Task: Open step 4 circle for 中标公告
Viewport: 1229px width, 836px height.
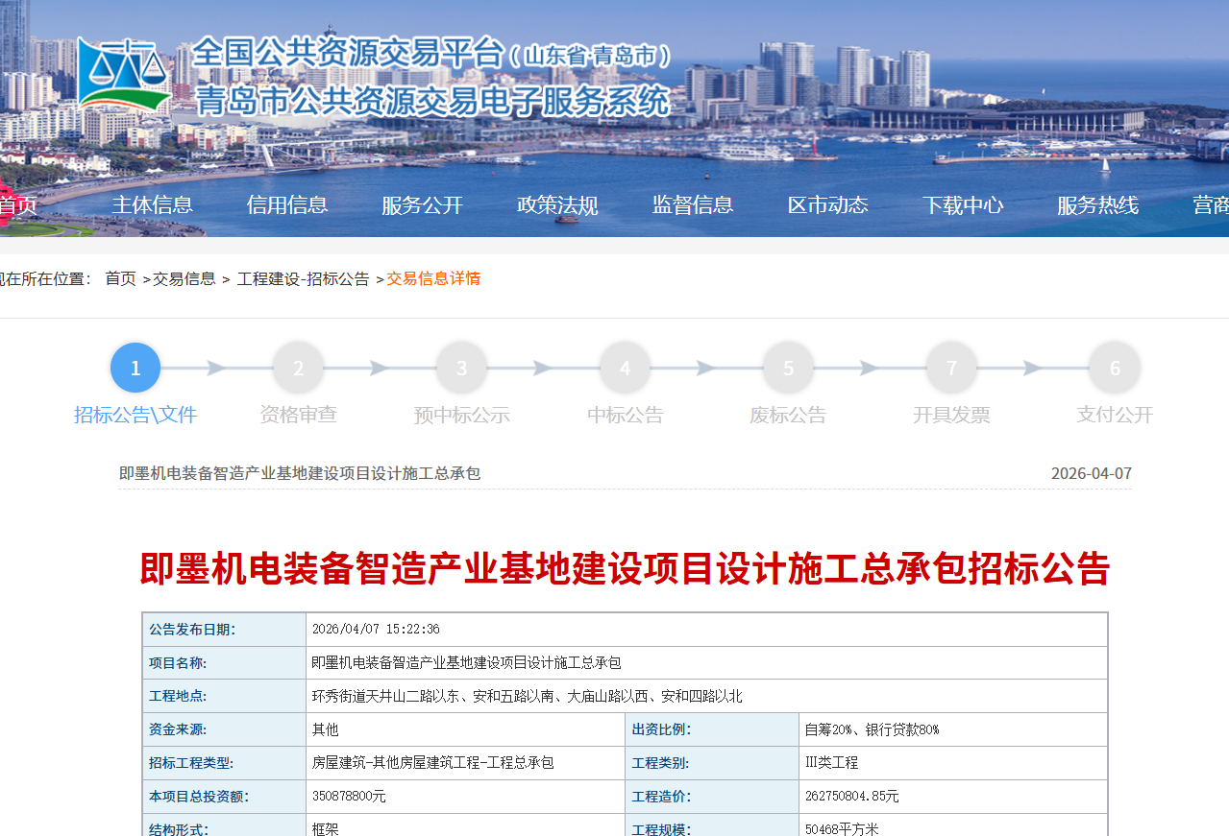Action: click(626, 368)
